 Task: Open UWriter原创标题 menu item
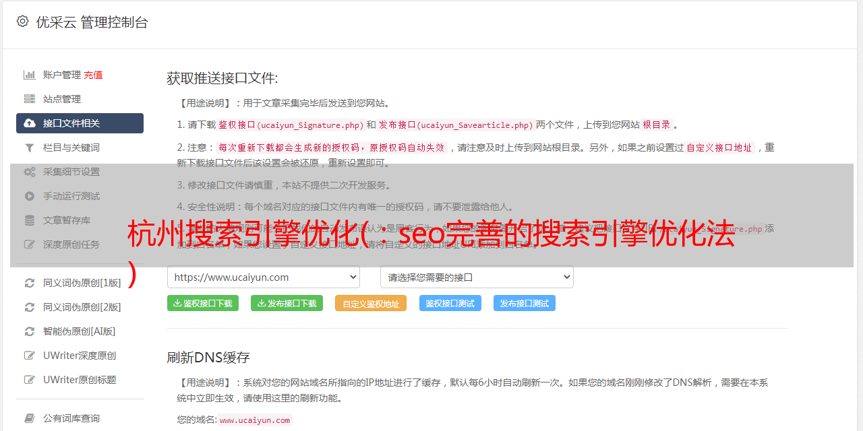80,380
